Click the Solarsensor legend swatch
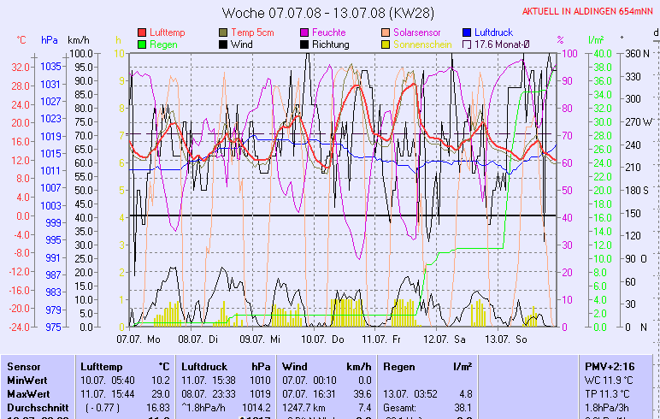 tap(386, 32)
